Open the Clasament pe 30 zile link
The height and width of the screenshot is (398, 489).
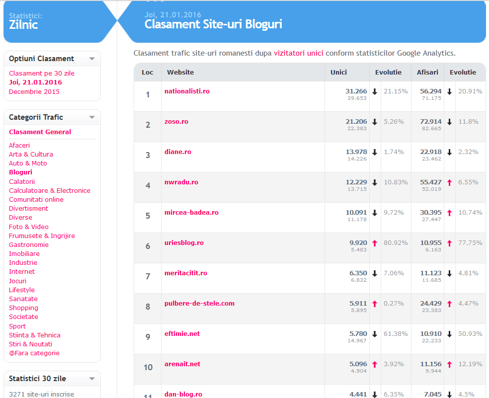[x=42, y=74]
